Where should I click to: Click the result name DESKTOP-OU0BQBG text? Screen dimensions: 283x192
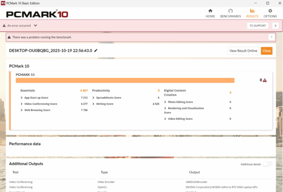point(50,51)
